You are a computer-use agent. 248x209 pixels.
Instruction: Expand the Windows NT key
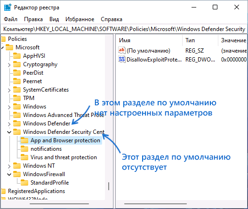(9, 166)
